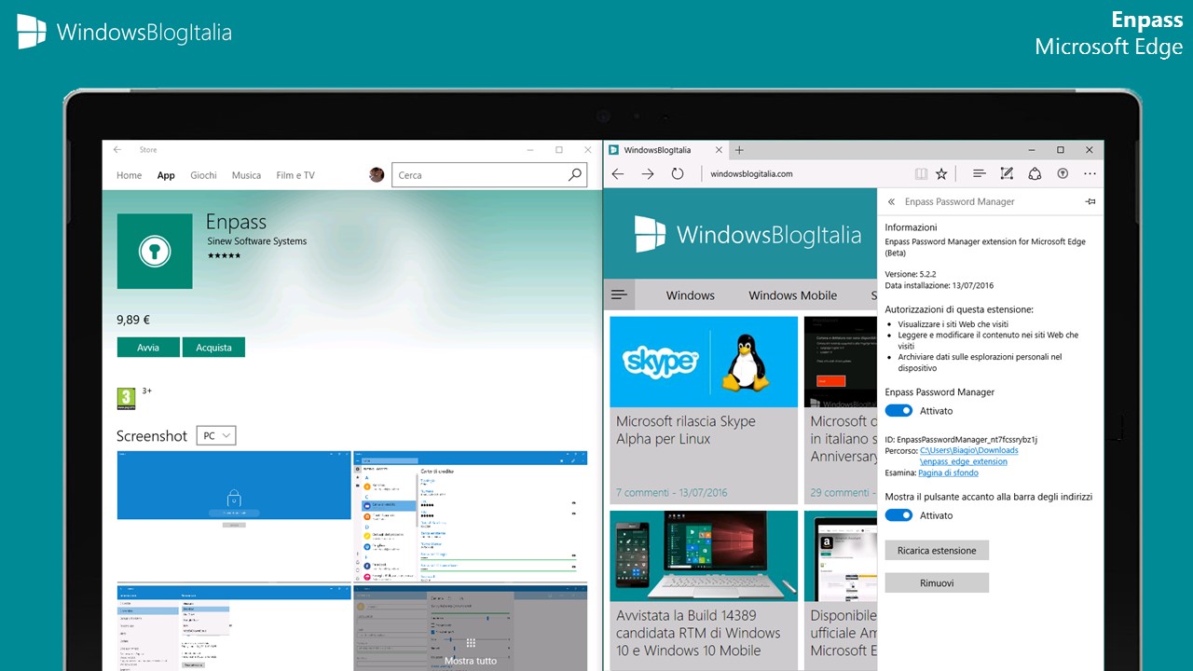Open the Enpass extension toolbar icon
Viewport: 1193px width, 671px height.
[x=1063, y=173]
